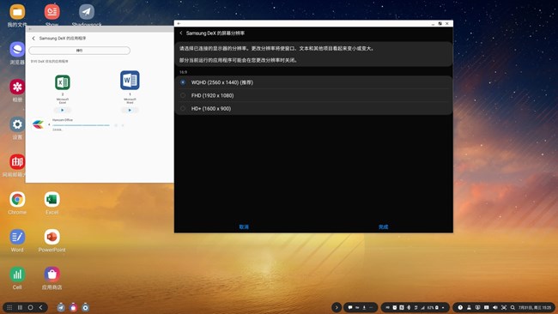This screenshot has height=314, width=558.
Task: Click the taskbar Back arrow
Action: pyautogui.click(x=40, y=308)
